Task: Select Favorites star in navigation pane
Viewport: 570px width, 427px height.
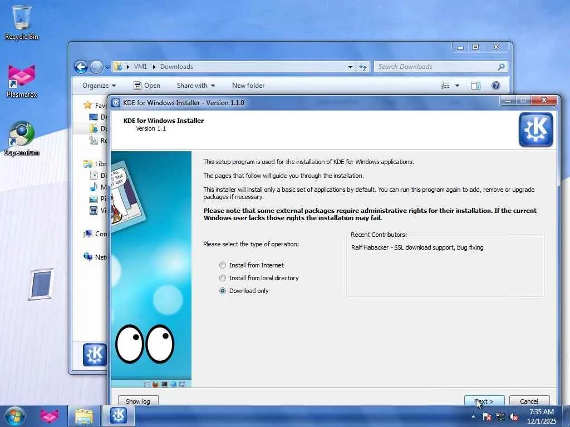Action: pyautogui.click(x=87, y=105)
